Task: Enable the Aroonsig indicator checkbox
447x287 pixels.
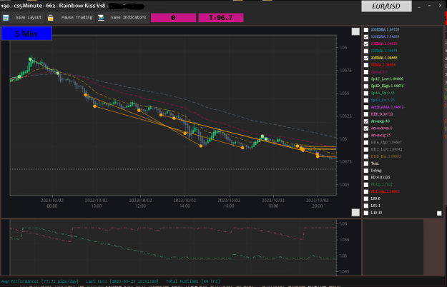Action: point(366,136)
